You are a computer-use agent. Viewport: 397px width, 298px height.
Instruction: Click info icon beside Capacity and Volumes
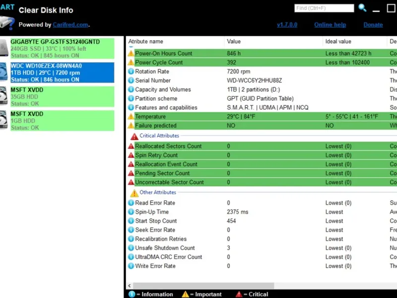pos(131,89)
